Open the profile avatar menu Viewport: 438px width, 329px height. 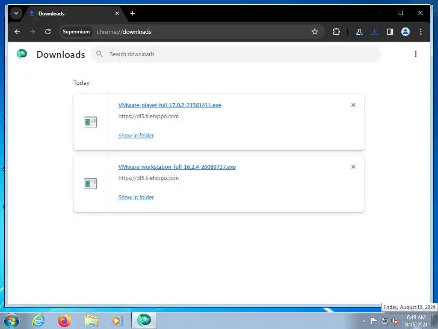(x=405, y=32)
